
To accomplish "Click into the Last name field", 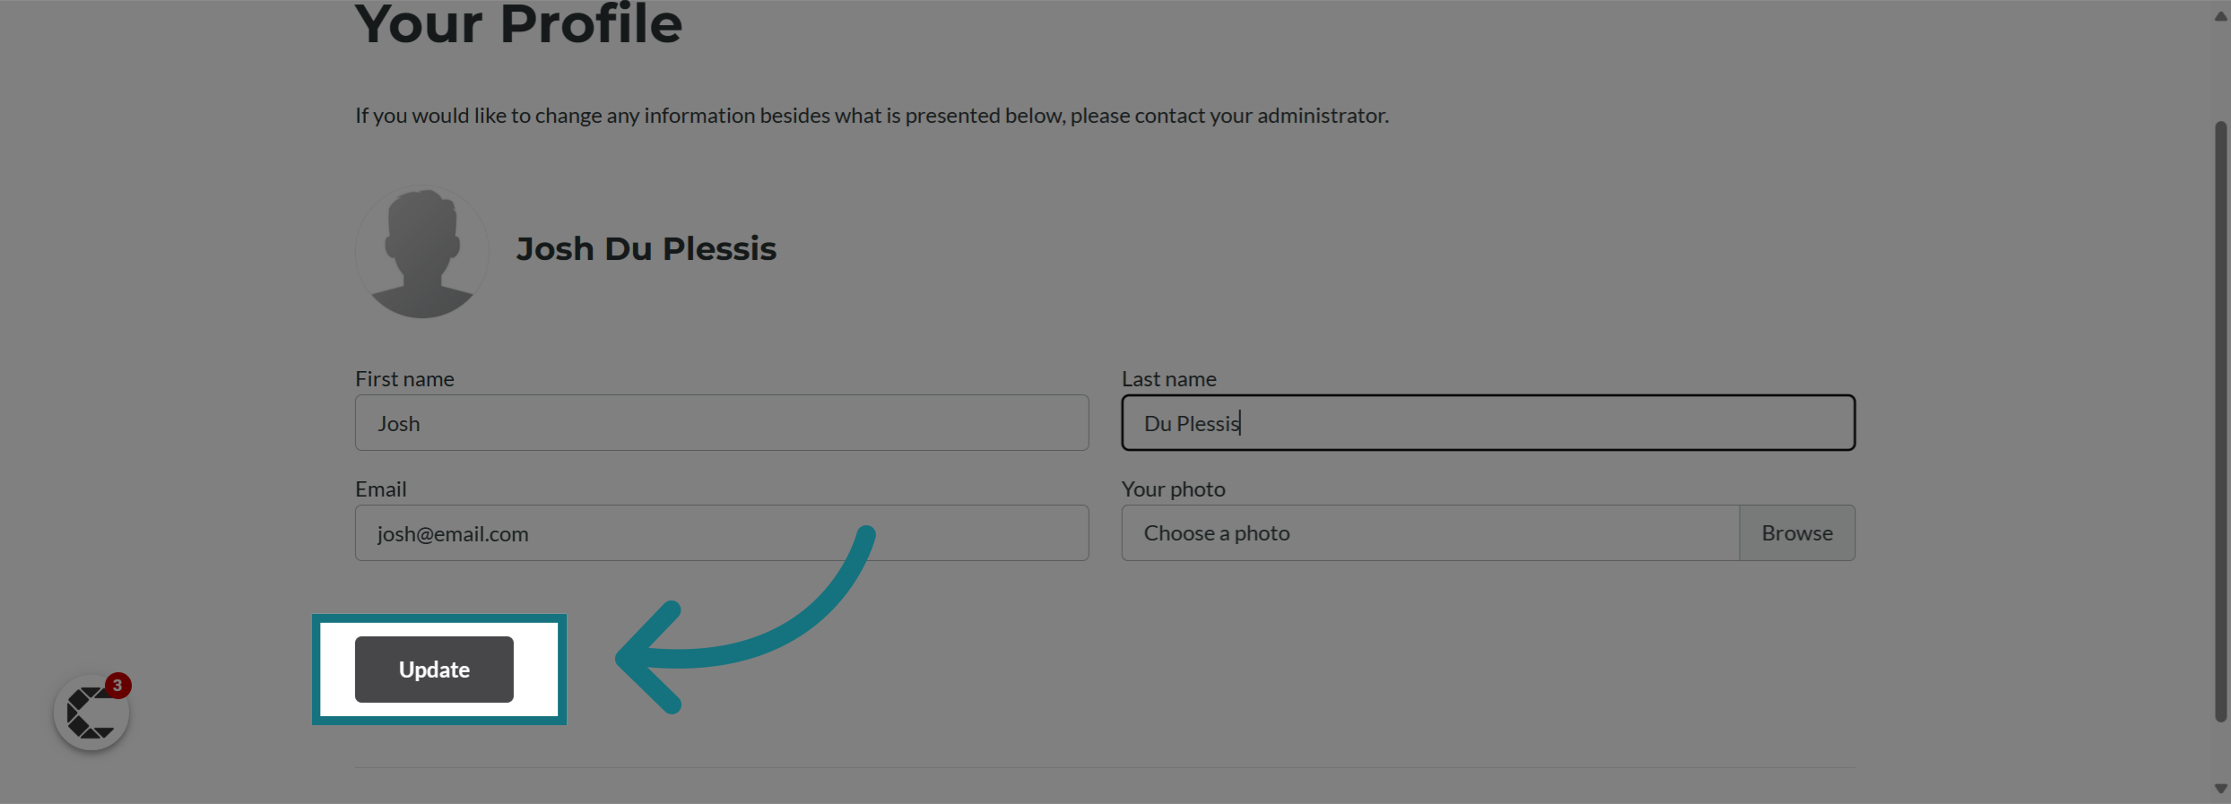I will pyautogui.click(x=1489, y=423).
